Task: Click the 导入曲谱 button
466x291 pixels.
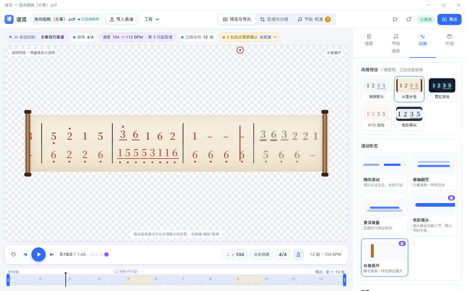Action: pyautogui.click(x=121, y=19)
